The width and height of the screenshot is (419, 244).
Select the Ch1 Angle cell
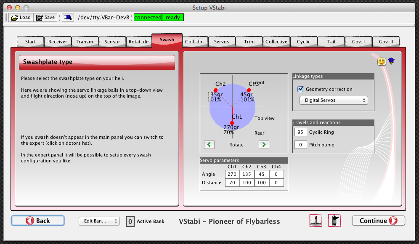[x=232, y=174]
